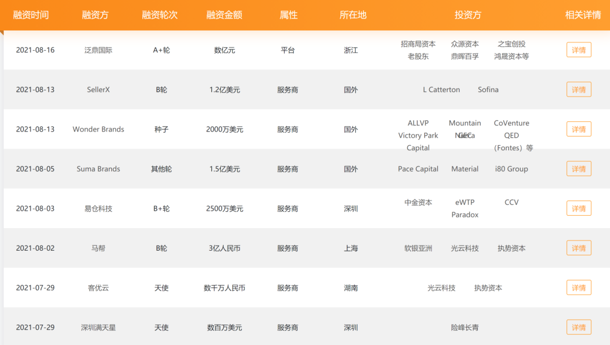Click investor L Catterton

(442, 89)
